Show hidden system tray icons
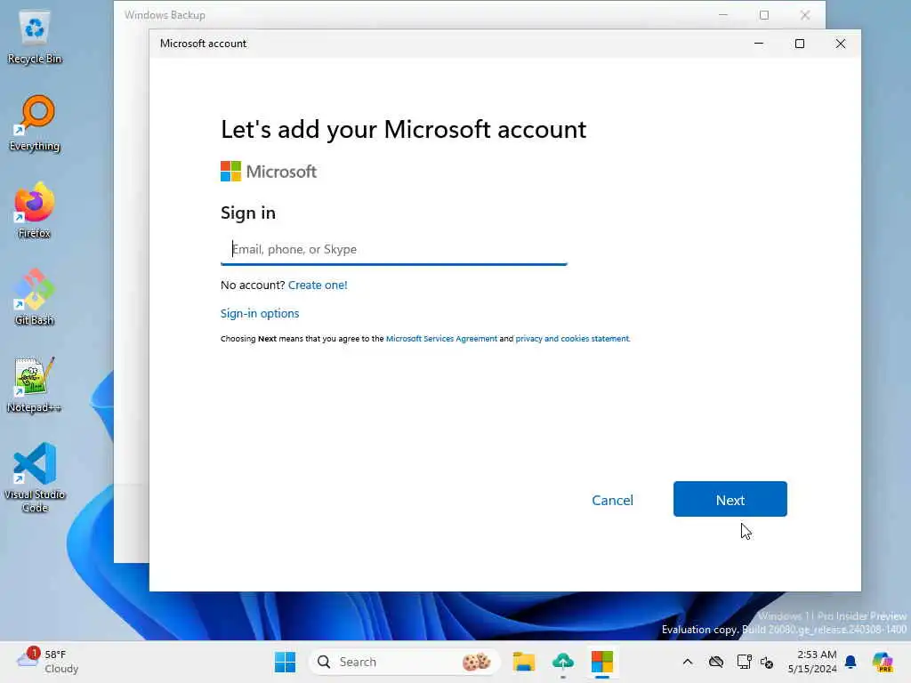The image size is (911, 683). pyautogui.click(x=688, y=662)
